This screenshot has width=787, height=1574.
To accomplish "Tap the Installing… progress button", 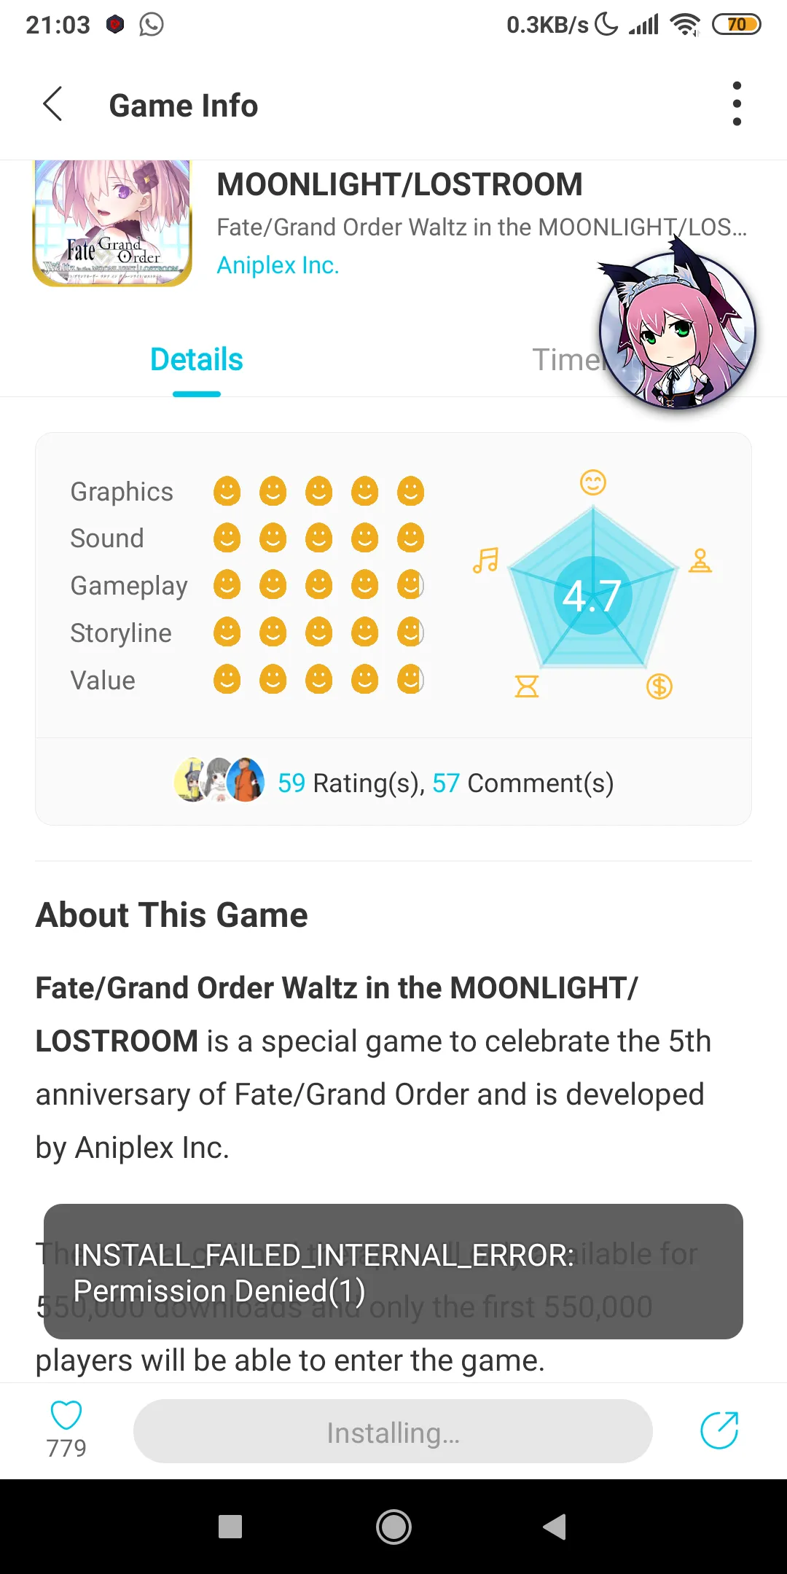I will pyautogui.click(x=393, y=1431).
